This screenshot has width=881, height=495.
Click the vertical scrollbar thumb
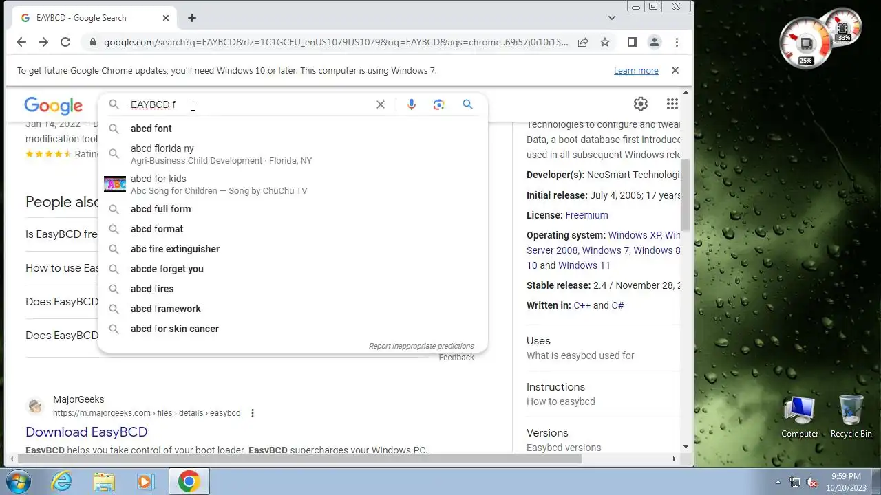point(686,196)
